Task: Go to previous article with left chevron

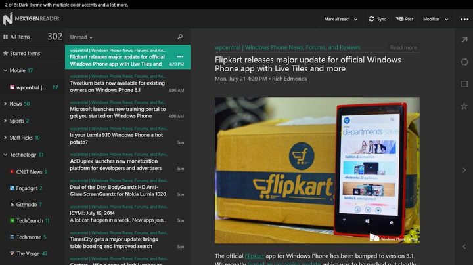Action: pyautogui.click(x=464, y=247)
